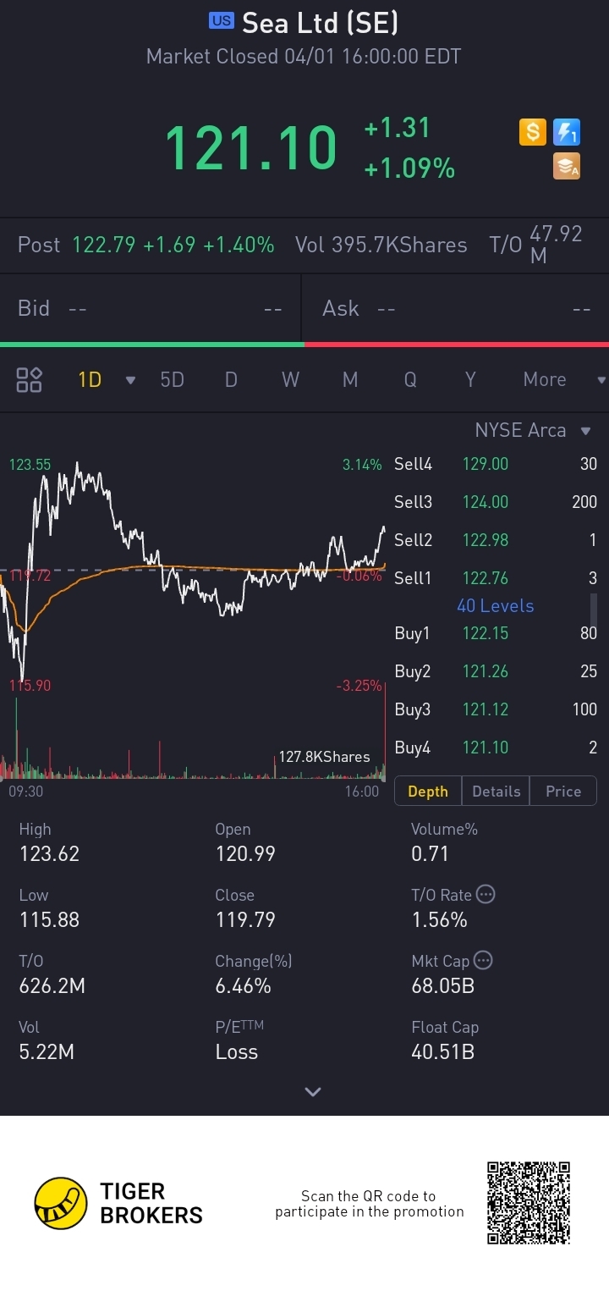Expand the 1D interval dropdown arrow

130,380
